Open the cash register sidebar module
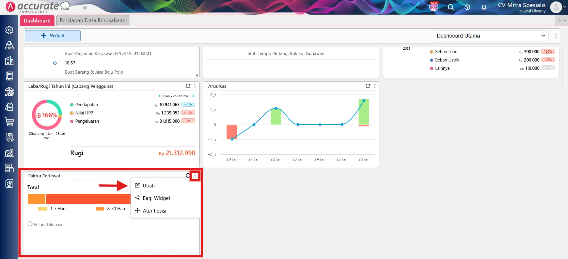 click(x=9, y=45)
